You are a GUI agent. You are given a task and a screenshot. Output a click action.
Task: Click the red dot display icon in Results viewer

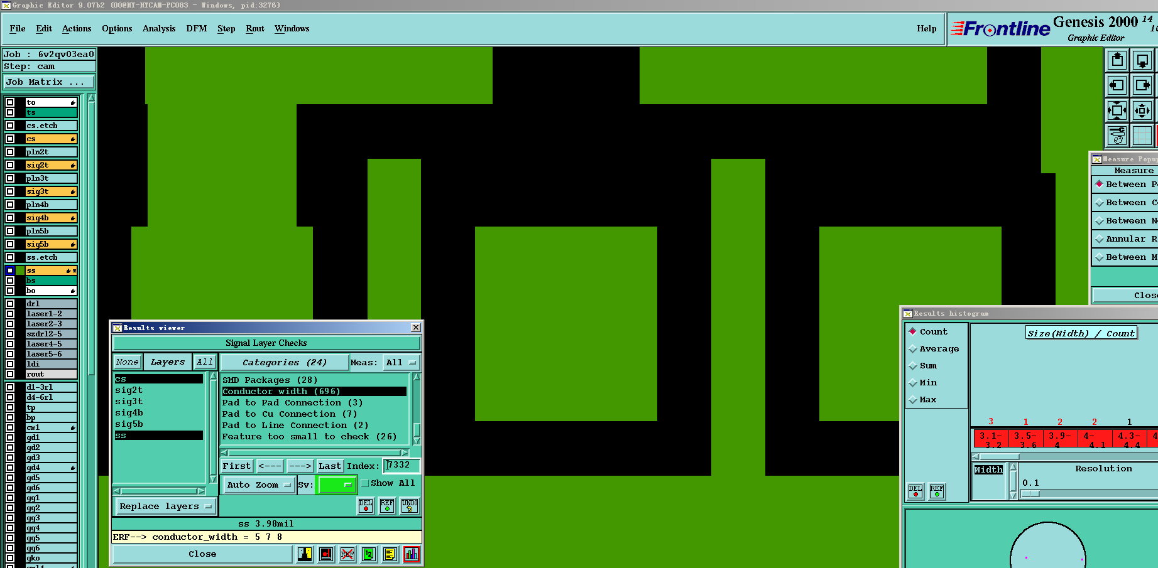(326, 554)
